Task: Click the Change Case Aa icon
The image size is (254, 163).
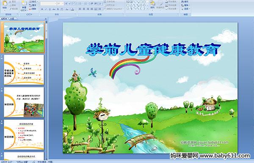Action: [67, 9]
